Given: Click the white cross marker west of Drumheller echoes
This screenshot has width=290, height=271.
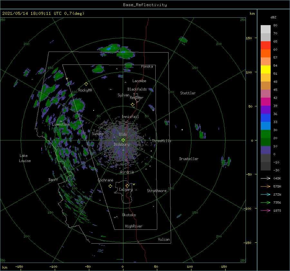Looking at the screenshot, I should point(182,130).
